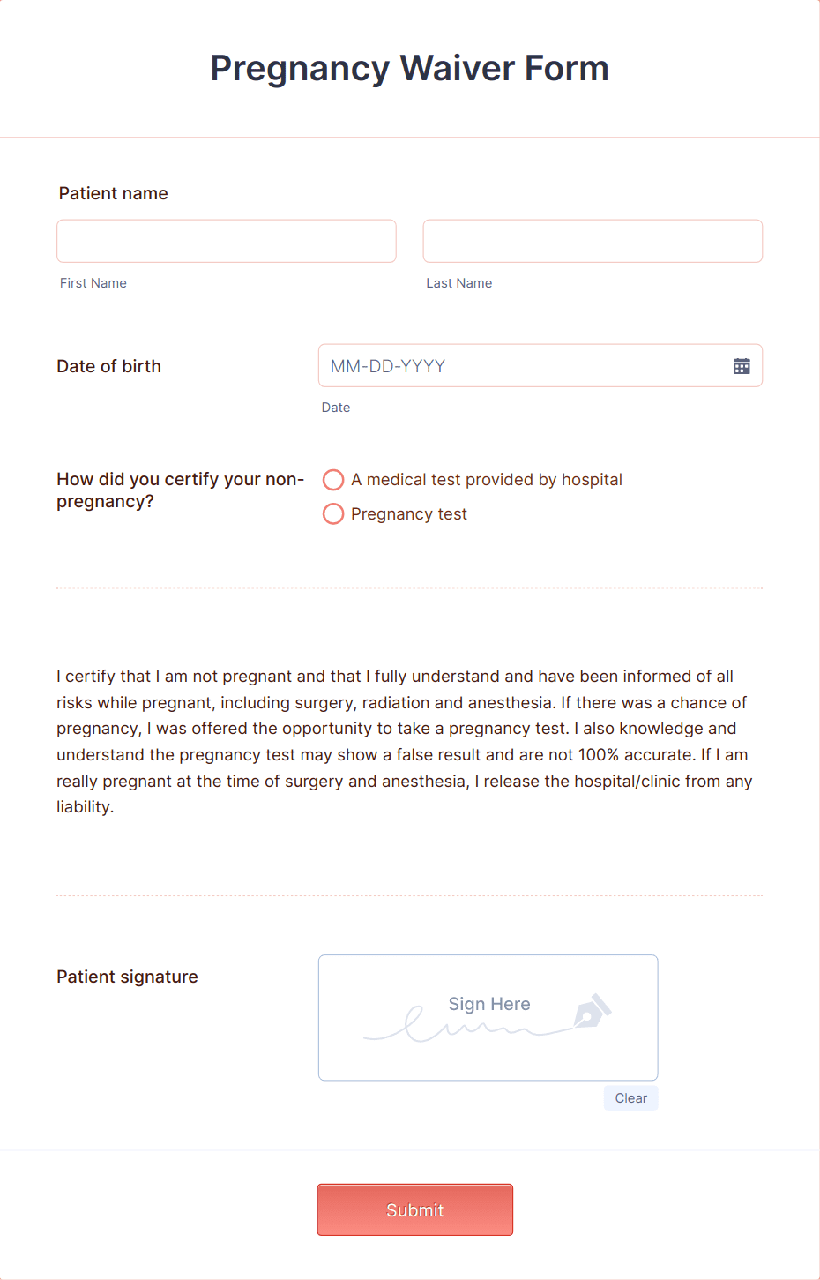This screenshot has height=1280, width=820.
Task: Click the First Name input field
Action: click(x=226, y=240)
